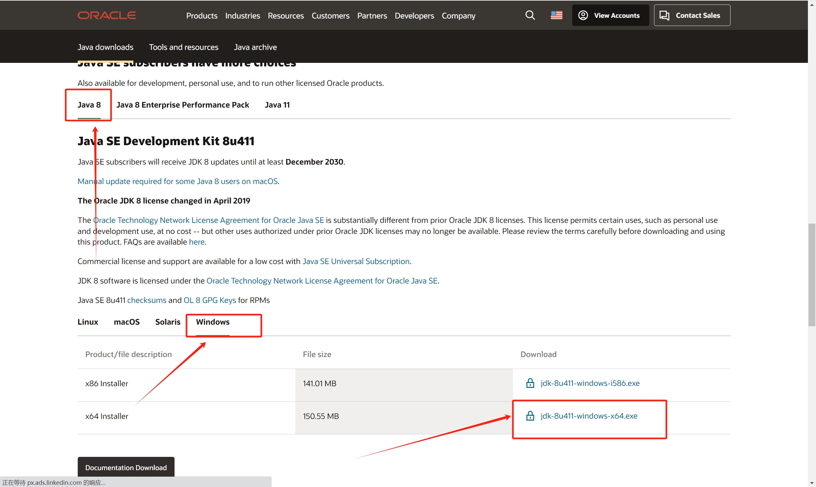This screenshot has height=487, width=816.
Task: Download jdk-8u411-windows-x64.exe installer
Action: click(588, 416)
